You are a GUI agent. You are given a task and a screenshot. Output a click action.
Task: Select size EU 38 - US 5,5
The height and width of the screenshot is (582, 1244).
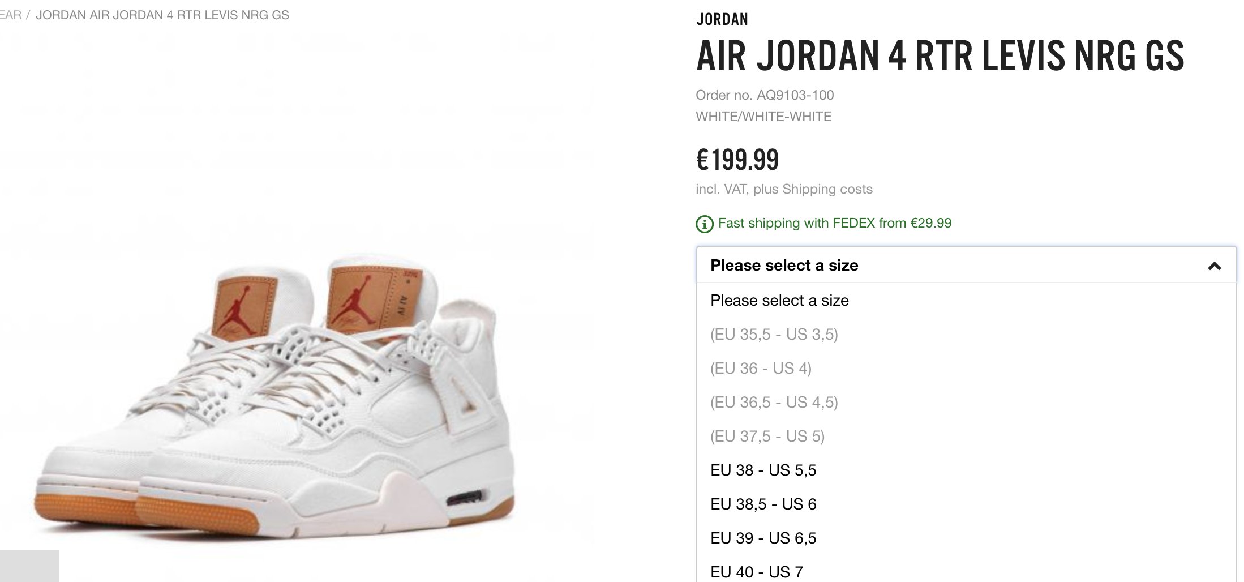pyautogui.click(x=966, y=470)
